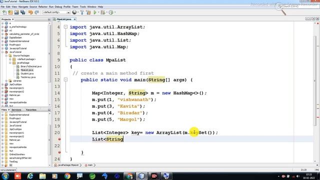This screenshot has height=180, width=320.
Task: Expand the <default package> node
Action: tap(10, 59)
